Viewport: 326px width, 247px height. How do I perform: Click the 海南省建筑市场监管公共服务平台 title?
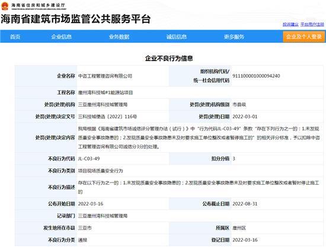point(75,19)
